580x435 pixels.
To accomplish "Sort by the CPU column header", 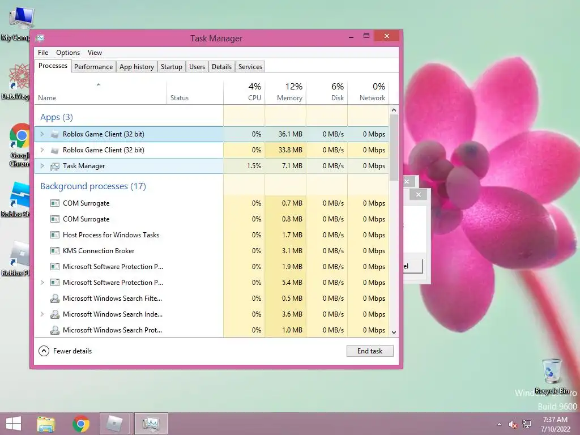I will [x=244, y=92].
